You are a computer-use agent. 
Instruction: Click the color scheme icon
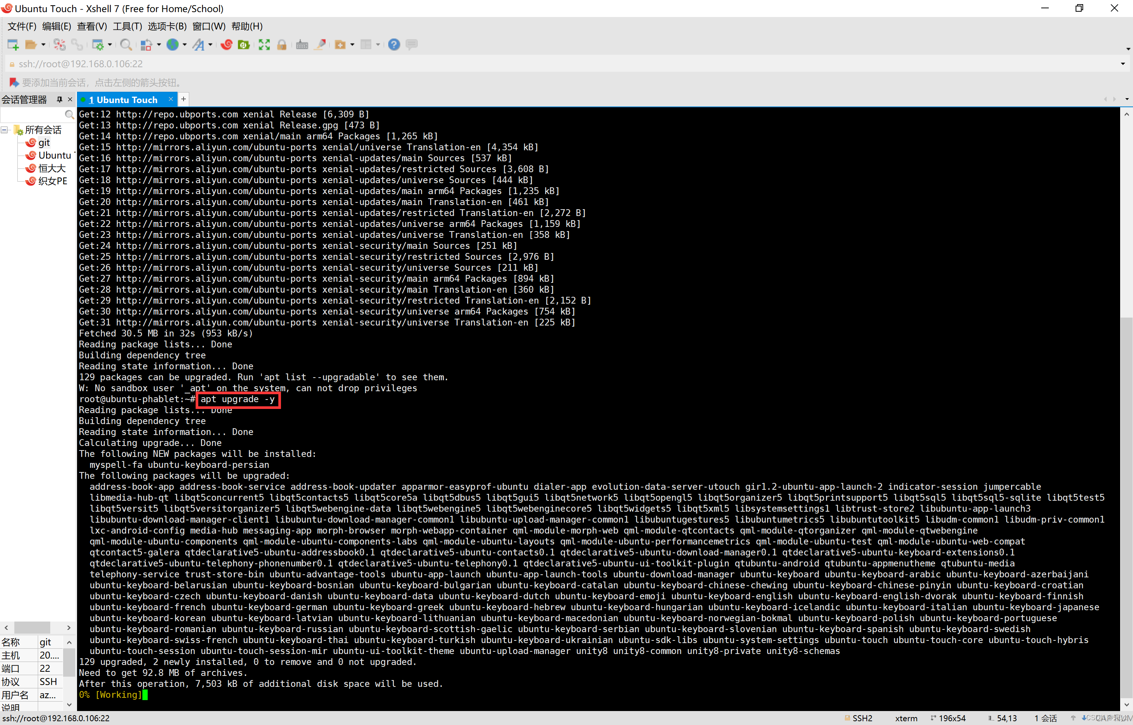pyautogui.click(x=147, y=45)
